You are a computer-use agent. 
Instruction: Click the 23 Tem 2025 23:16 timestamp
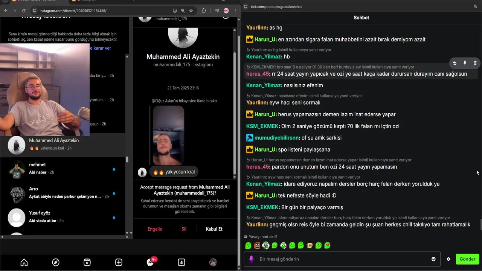pyautogui.click(x=183, y=88)
